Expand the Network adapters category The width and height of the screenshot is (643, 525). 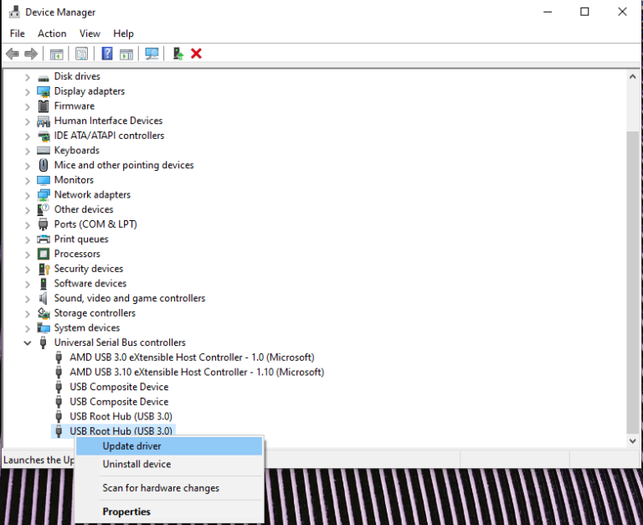[28, 195]
